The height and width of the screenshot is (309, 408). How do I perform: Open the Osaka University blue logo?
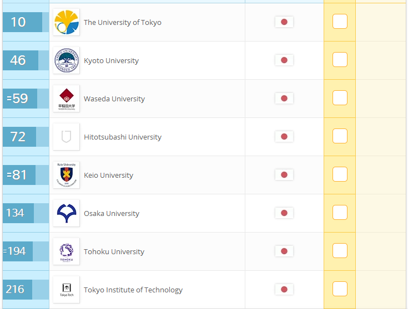(67, 213)
